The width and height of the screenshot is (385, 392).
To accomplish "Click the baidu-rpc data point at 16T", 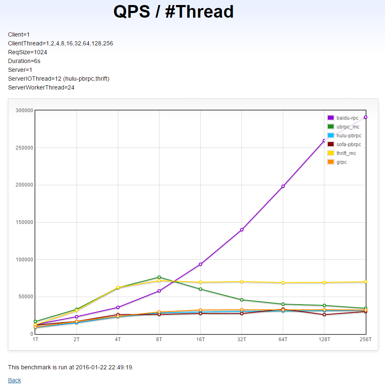I will pos(201,264).
